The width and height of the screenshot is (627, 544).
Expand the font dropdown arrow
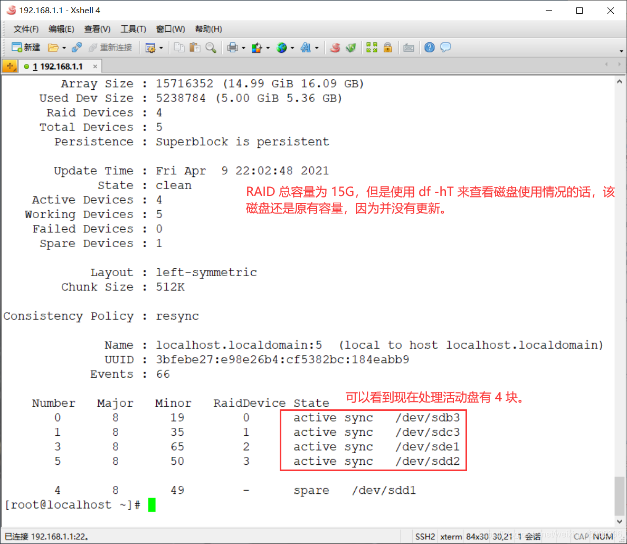point(317,48)
